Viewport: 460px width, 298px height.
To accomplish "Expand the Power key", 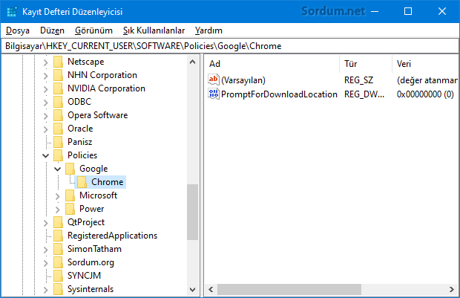I will [58, 210].
